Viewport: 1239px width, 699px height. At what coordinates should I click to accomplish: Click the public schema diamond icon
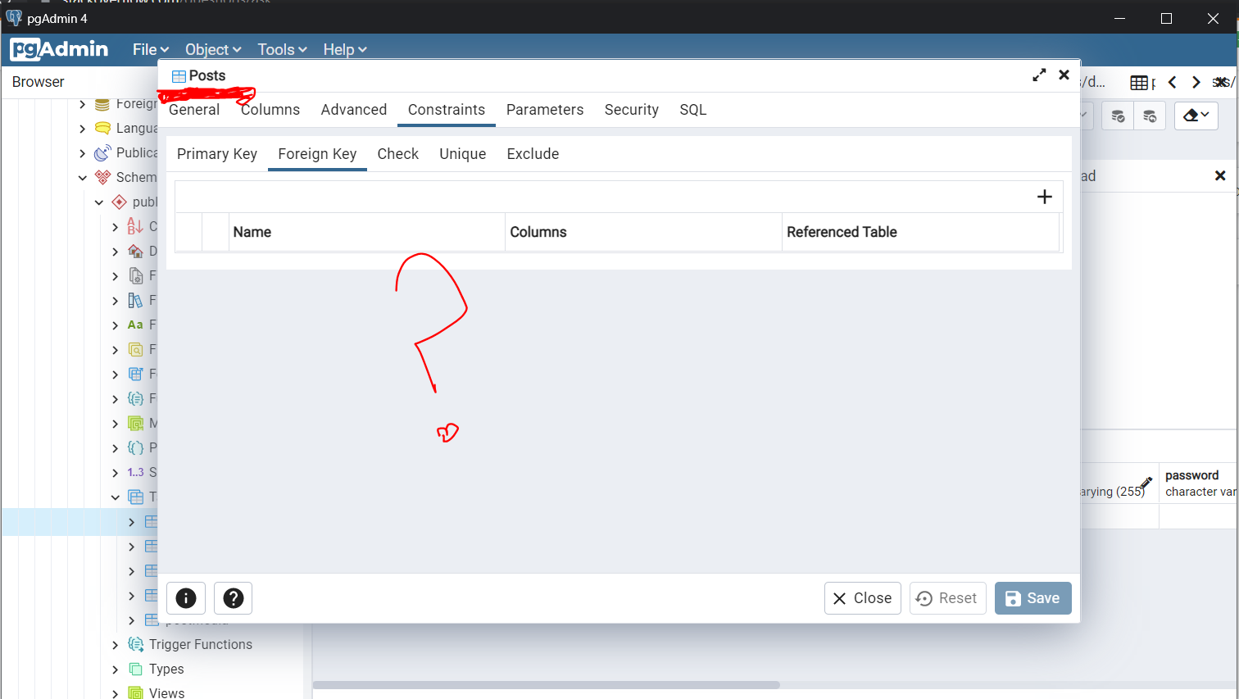pos(119,202)
